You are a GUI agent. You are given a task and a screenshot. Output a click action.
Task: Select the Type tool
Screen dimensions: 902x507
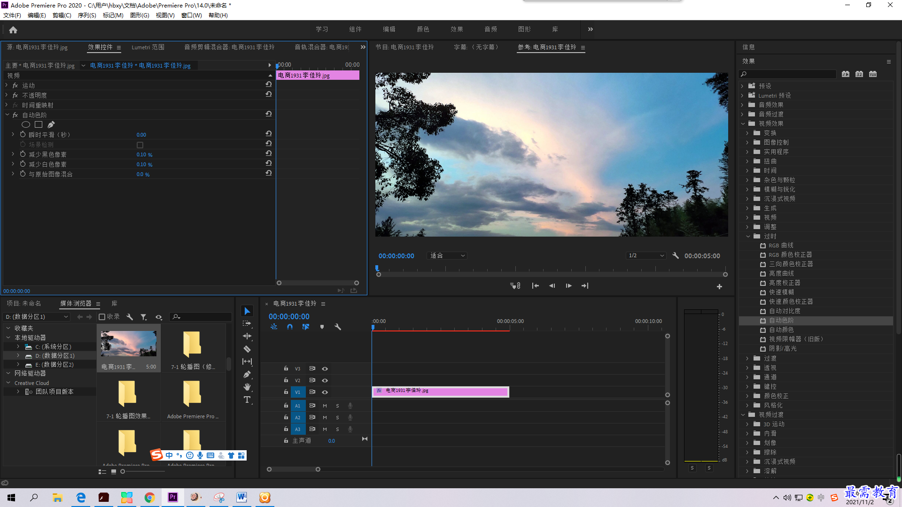[247, 399]
